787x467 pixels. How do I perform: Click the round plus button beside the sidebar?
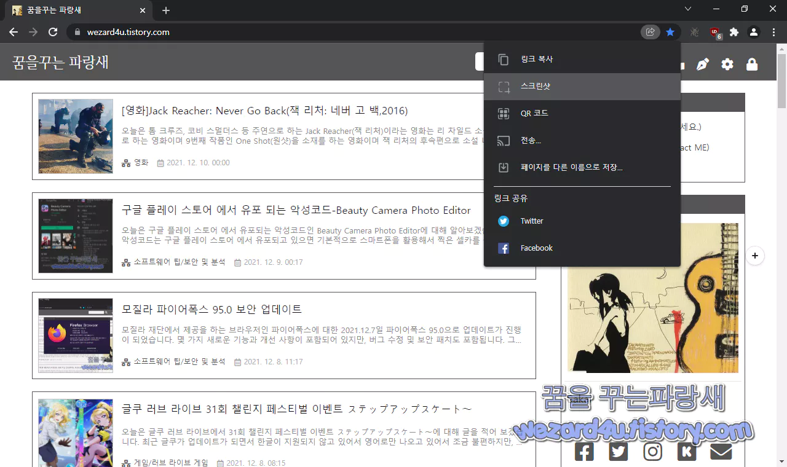[755, 256]
